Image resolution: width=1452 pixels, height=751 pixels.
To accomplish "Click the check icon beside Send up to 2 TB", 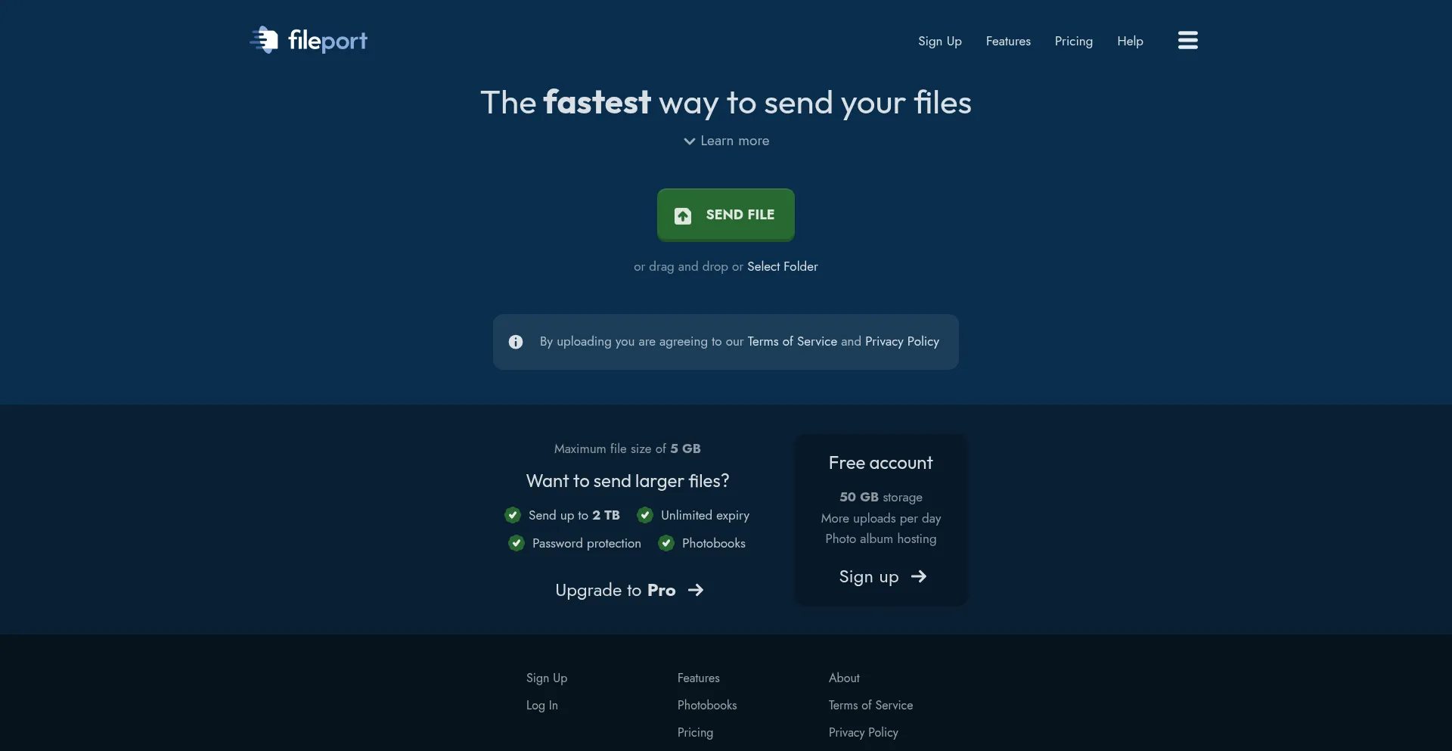I will 513,515.
